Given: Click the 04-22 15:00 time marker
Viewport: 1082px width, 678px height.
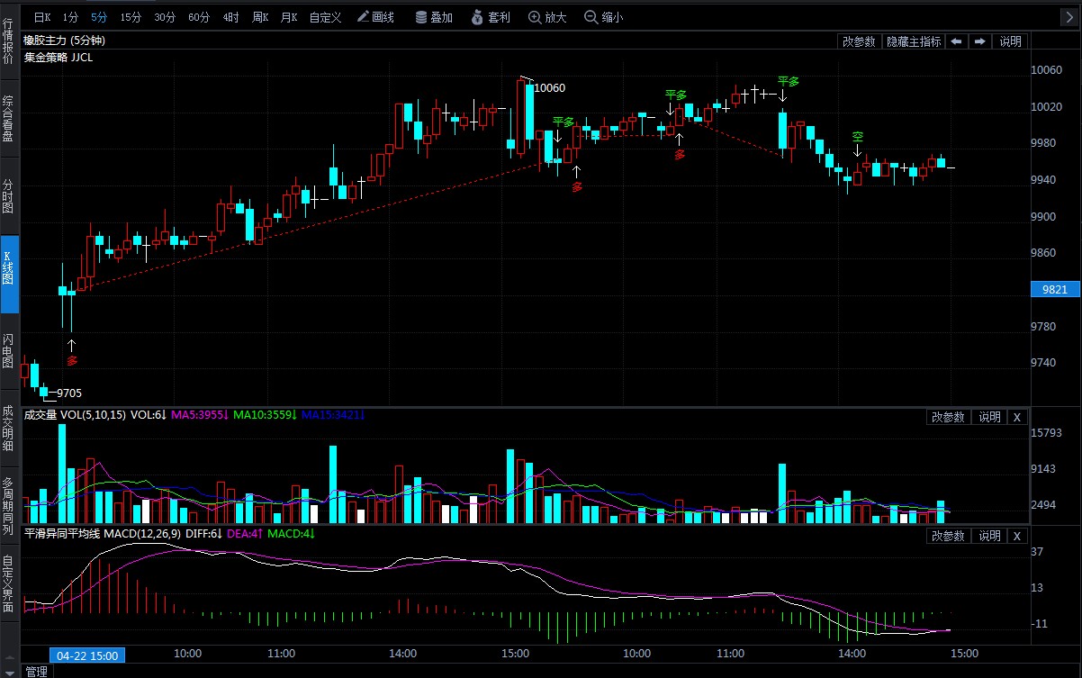Looking at the screenshot, I should pos(87,655).
